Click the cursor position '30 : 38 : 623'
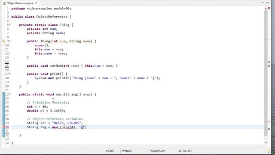275x155 pixels. 185,151
